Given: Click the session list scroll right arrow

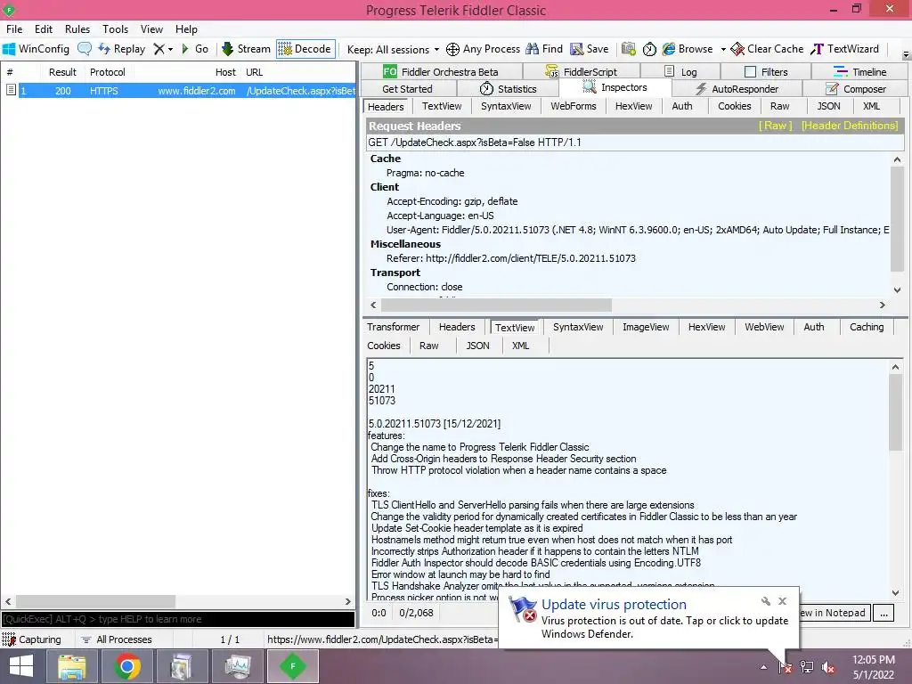Looking at the screenshot, I should (348, 601).
